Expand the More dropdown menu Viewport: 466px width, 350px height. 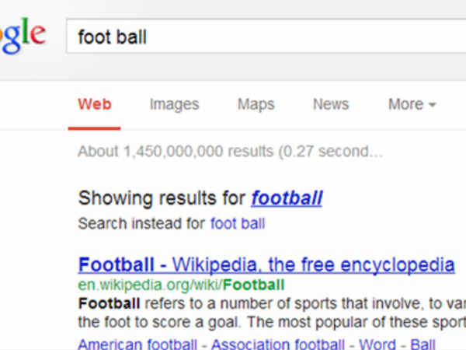pyautogui.click(x=412, y=104)
